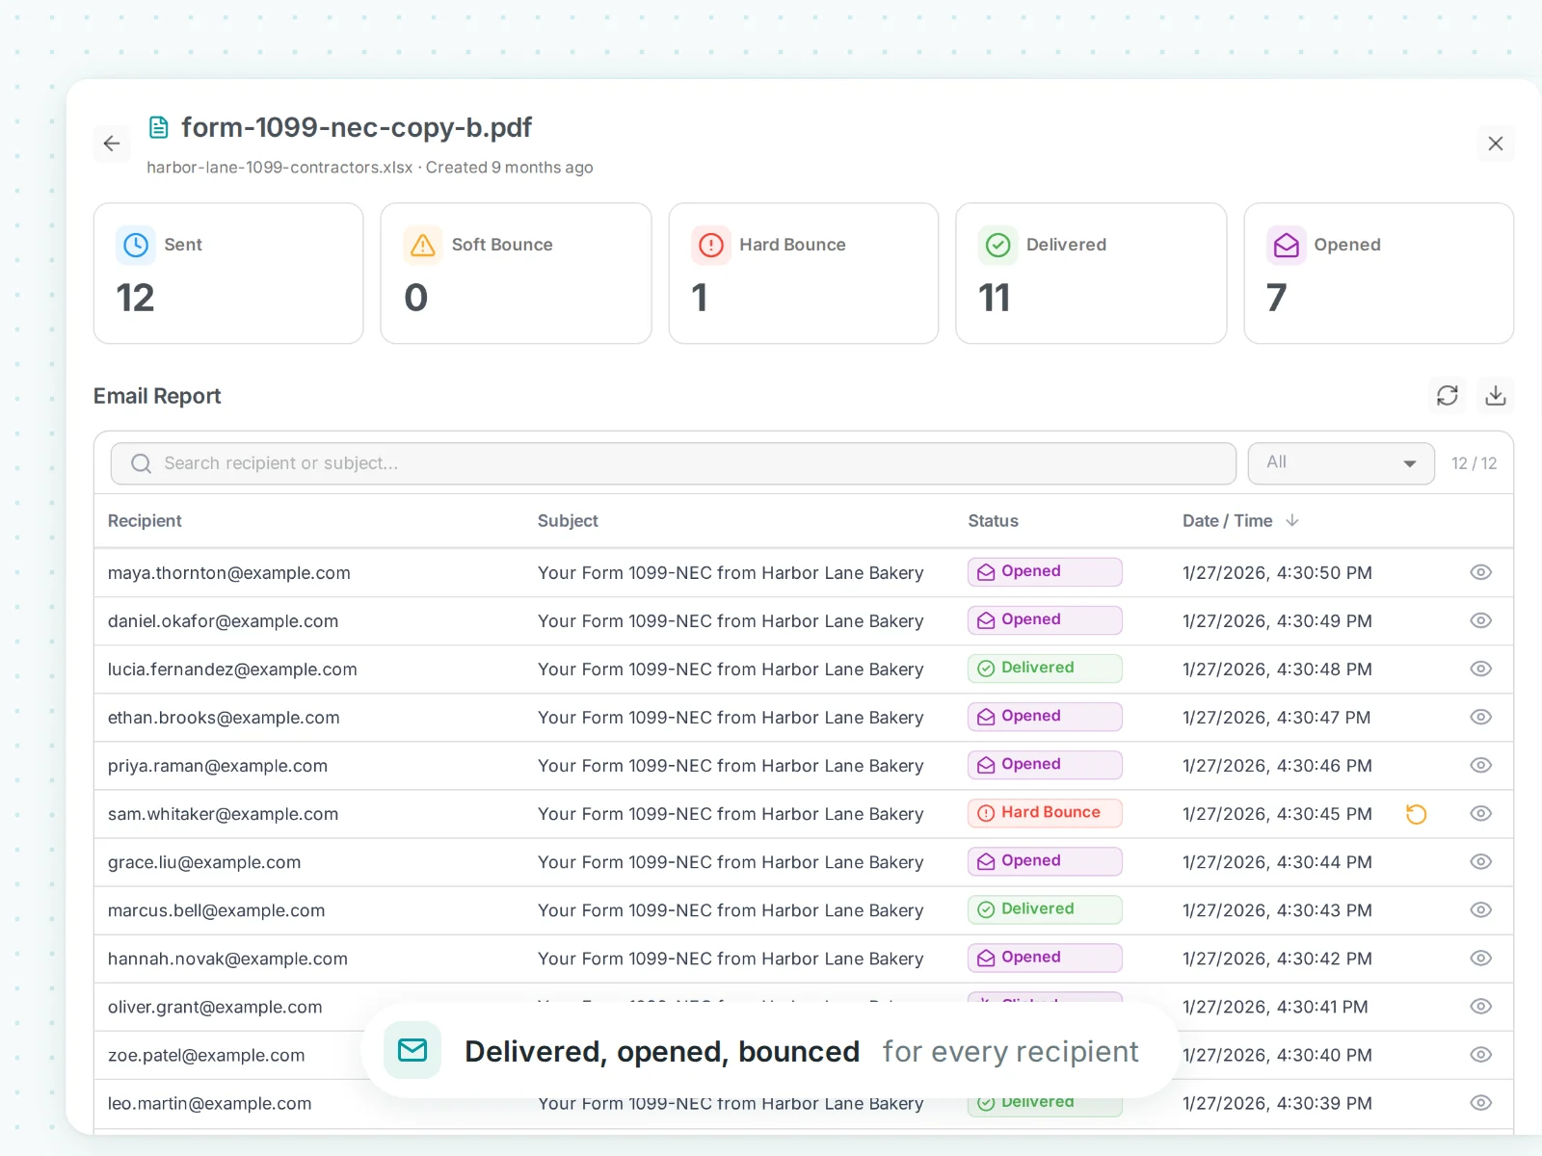View email details for daniel.okafor@example.com
This screenshot has height=1156, width=1542.
point(1480,620)
